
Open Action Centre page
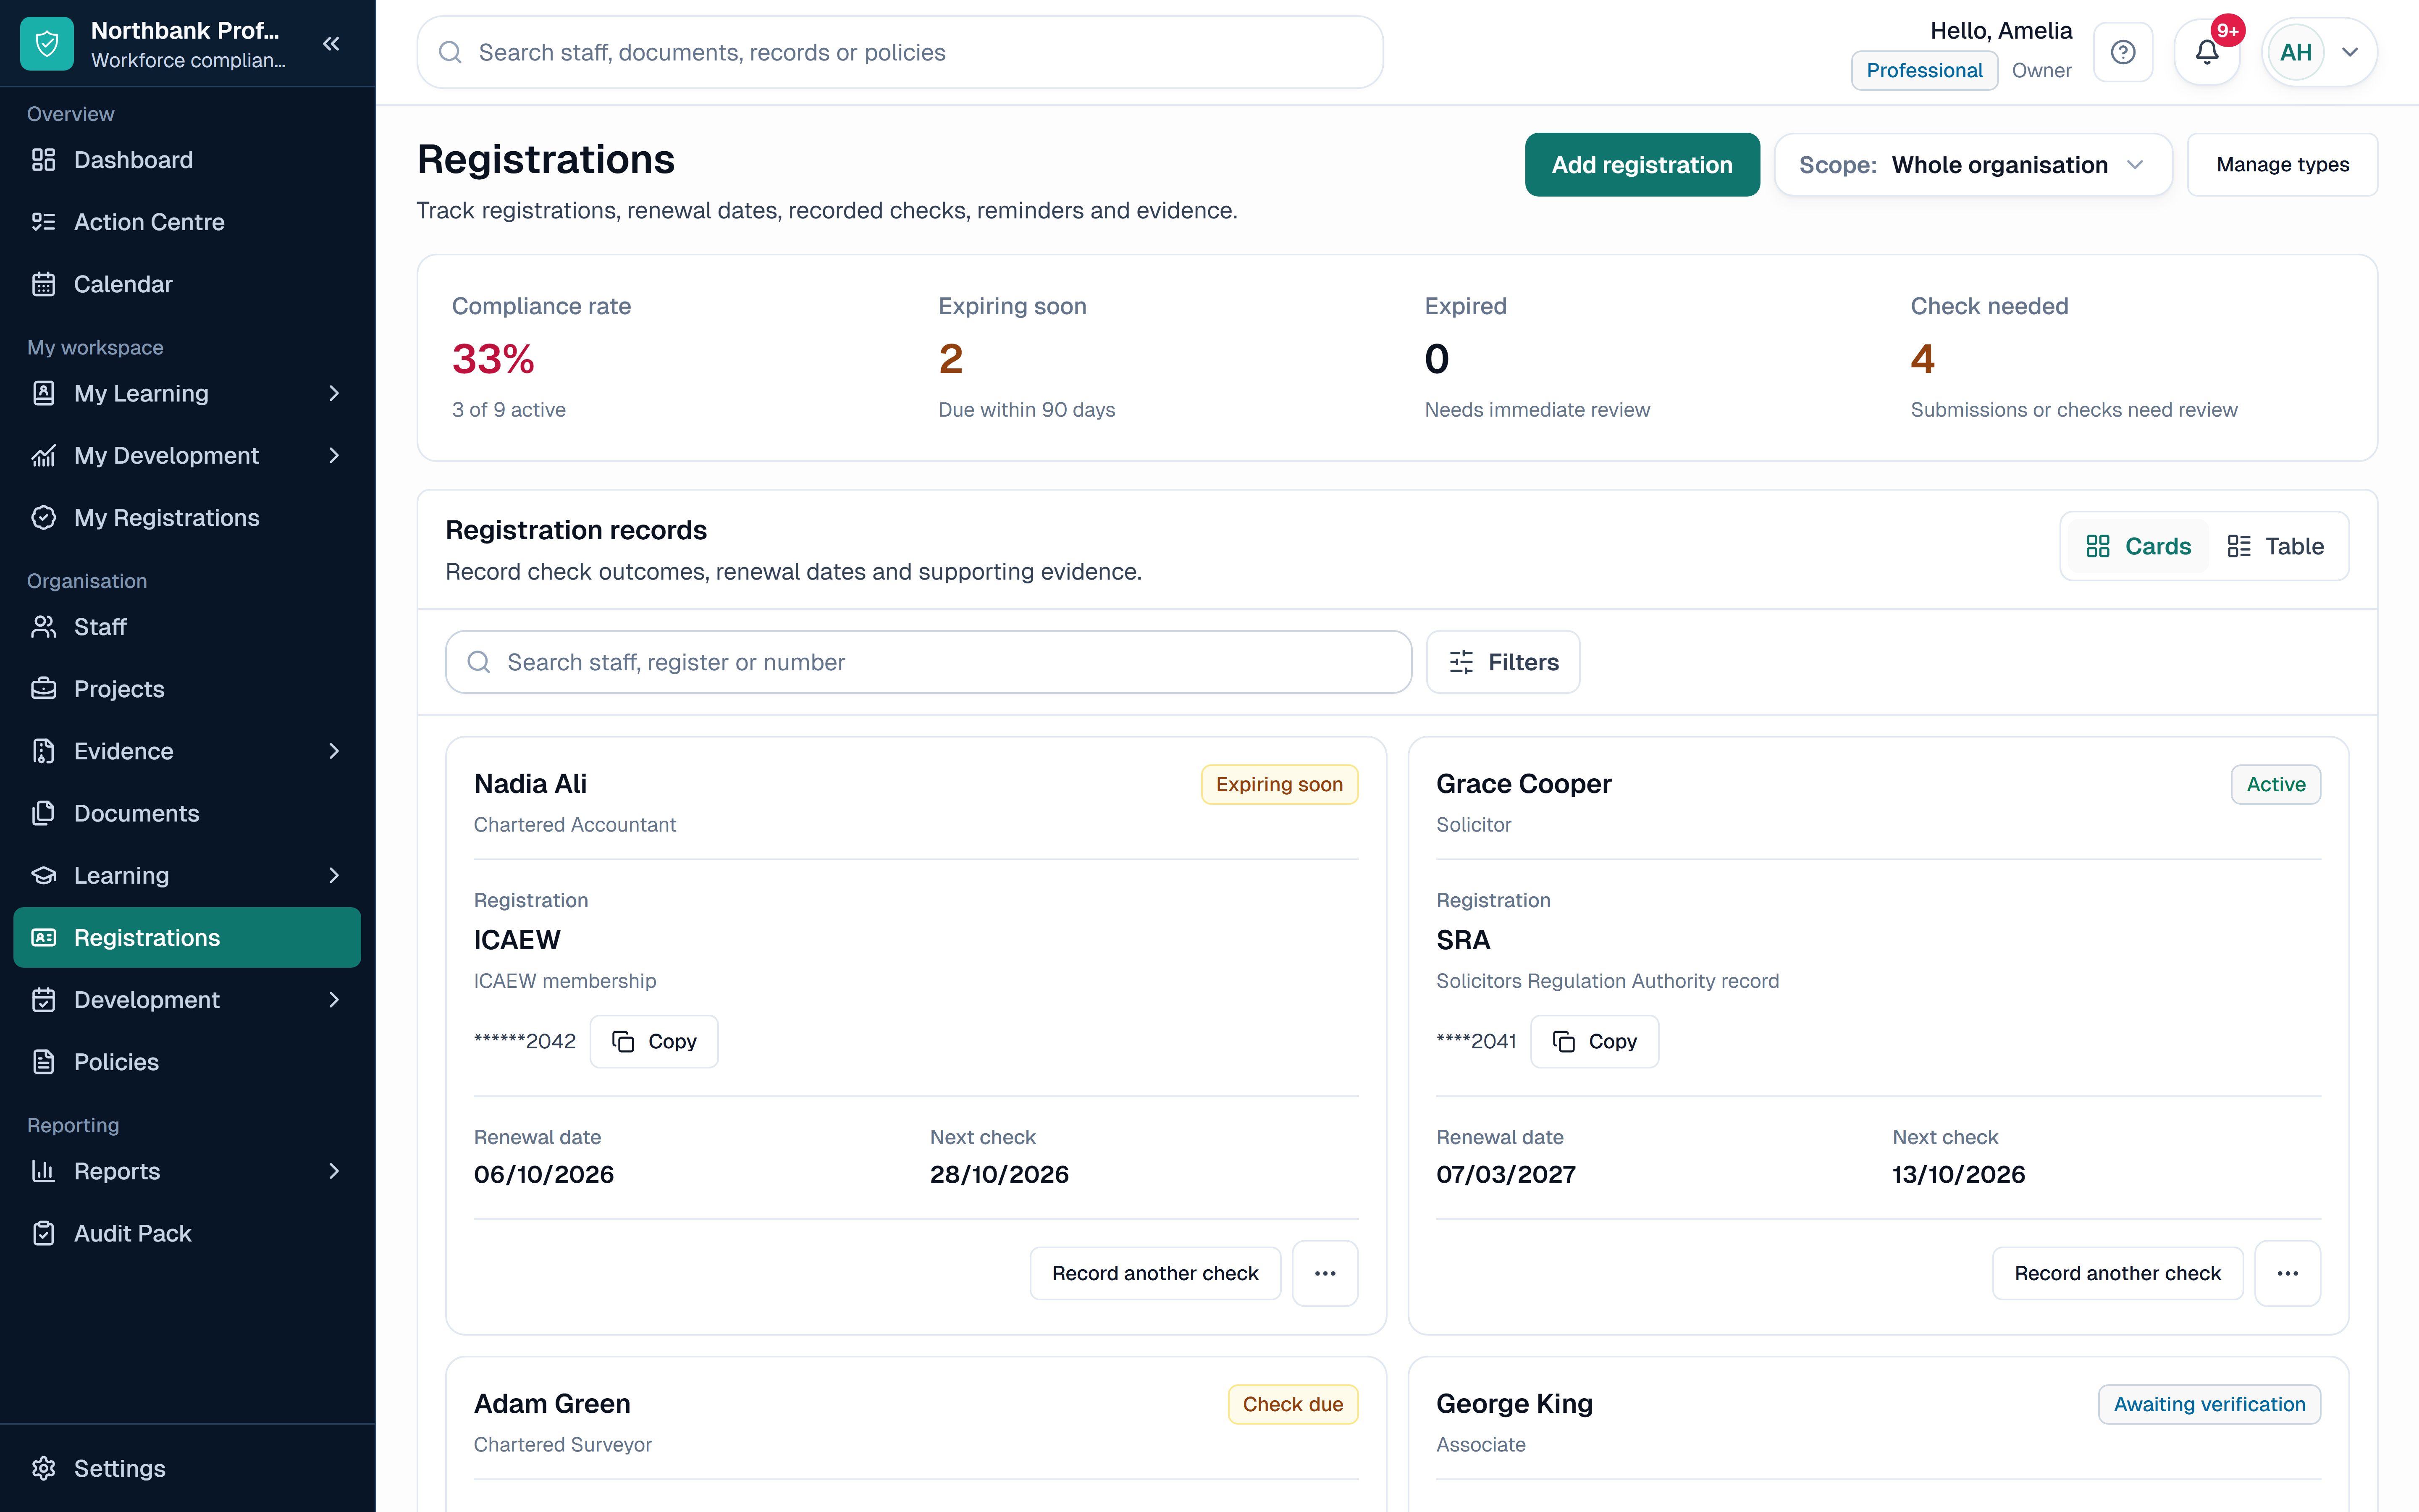pos(187,222)
